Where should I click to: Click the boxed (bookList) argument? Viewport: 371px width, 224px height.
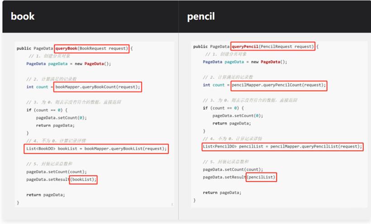pos(83,180)
